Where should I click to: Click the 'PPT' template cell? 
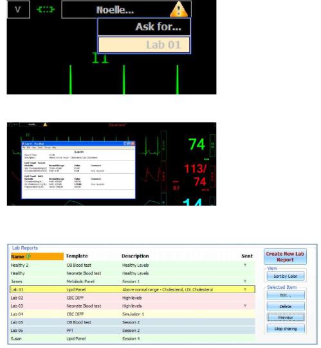coord(69,331)
